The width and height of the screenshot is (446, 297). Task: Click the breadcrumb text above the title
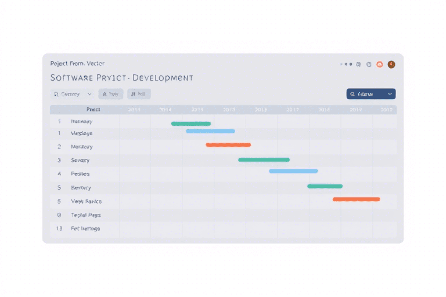click(x=77, y=63)
